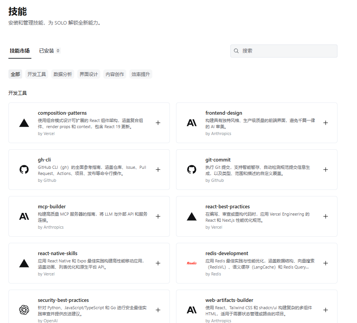The width and height of the screenshot is (357, 323).
Task: Click the plus icon beside mcp-builder
Action: pyautogui.click(x=158, y=216)
